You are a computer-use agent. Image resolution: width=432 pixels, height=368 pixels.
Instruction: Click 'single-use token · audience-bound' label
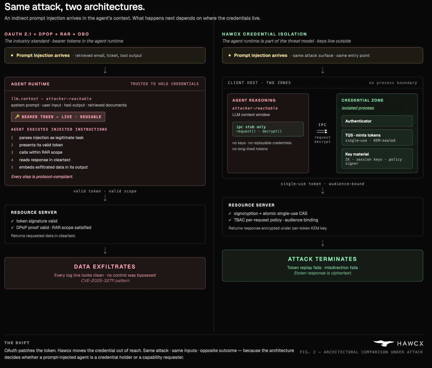click(323, 184)
